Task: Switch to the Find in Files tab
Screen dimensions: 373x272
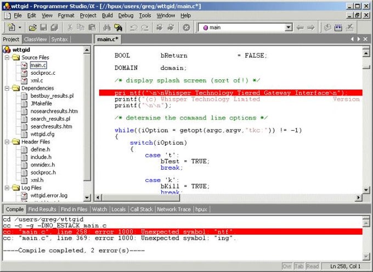Action: pyautogui.click(x=74, y=209)
